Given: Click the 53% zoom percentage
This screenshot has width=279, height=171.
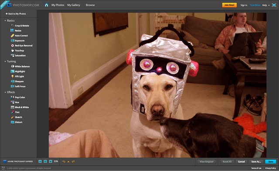Looking at the screenshot, I should point(56,161).
